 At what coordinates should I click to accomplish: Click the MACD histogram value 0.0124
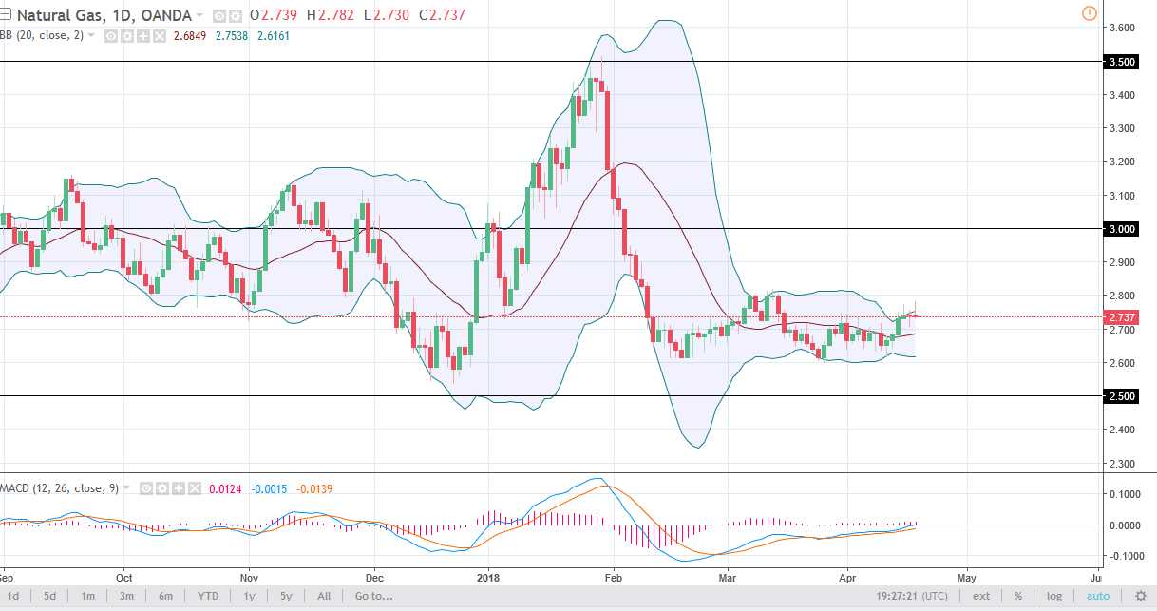tap(225, 488)
